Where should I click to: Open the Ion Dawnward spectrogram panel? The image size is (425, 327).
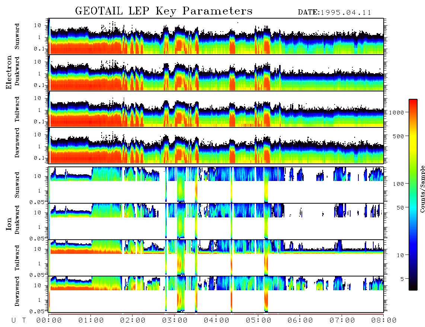click(216, 294)
